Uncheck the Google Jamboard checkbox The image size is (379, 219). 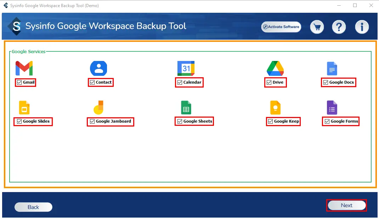point(92,121)
